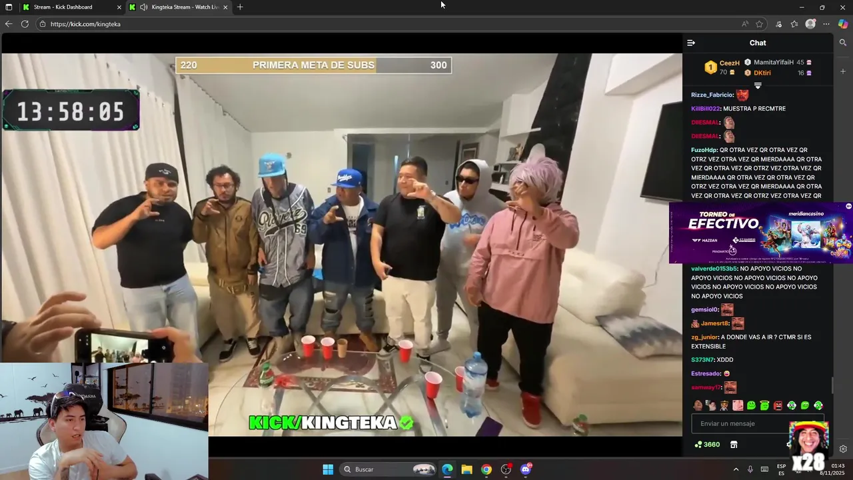Insert the last green headphones emote
This screenshot has height=480, width=853.
[x=818, y=405]
